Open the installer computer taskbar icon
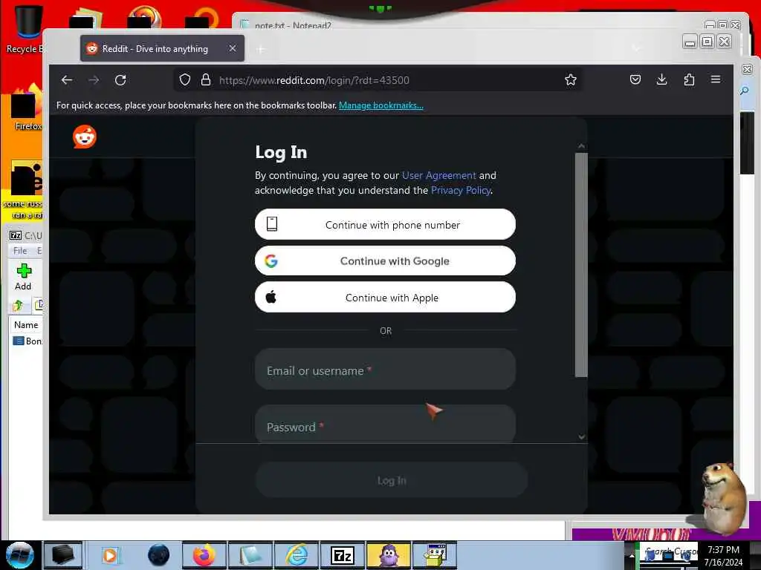The image size is (761, 570). click(x=435, y=555)
